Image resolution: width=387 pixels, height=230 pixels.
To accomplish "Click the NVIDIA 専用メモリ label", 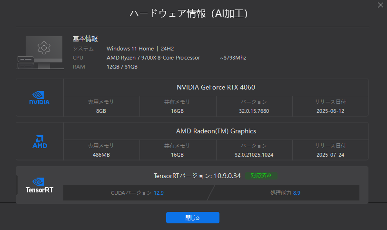I will click(101, 102).
